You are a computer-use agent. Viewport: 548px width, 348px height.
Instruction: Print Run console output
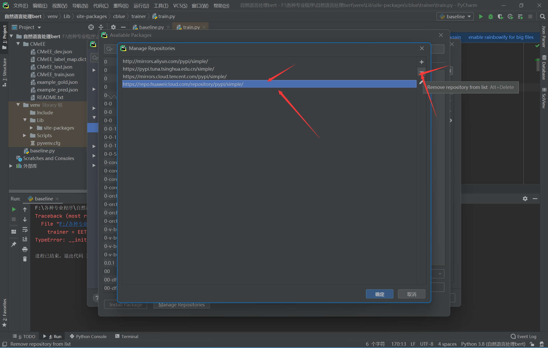(x=25, y=249)
